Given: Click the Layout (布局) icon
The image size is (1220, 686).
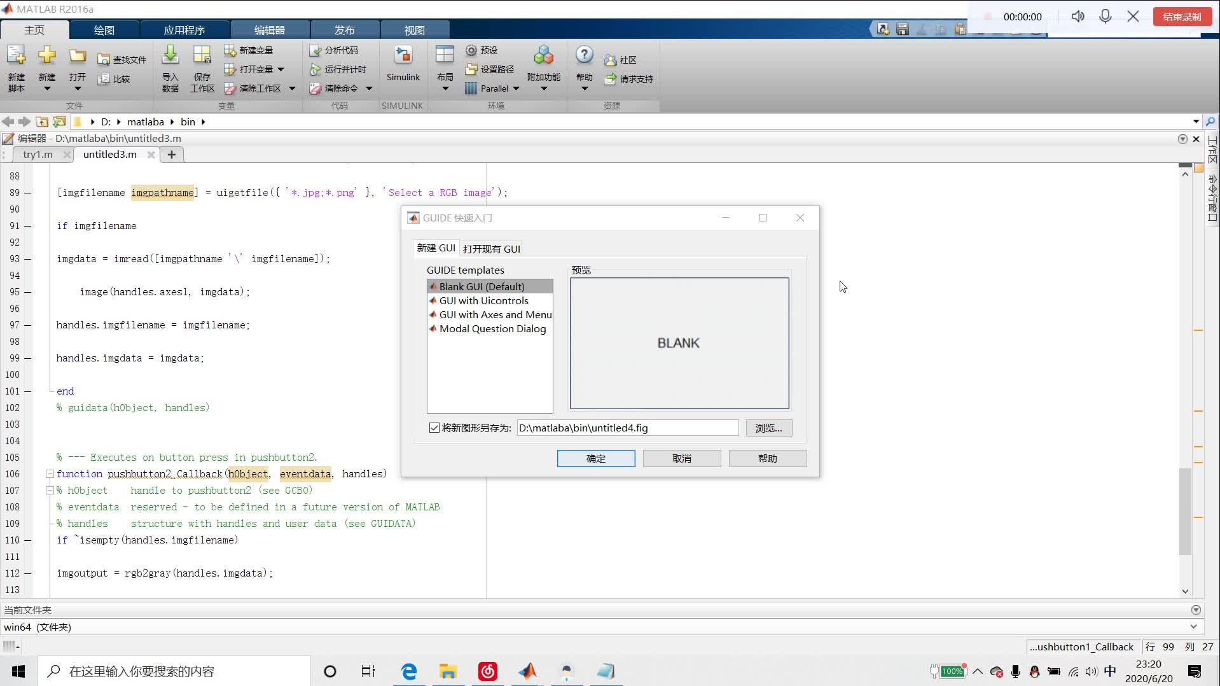Looking at the screenshot, I should tap(445, 55).
